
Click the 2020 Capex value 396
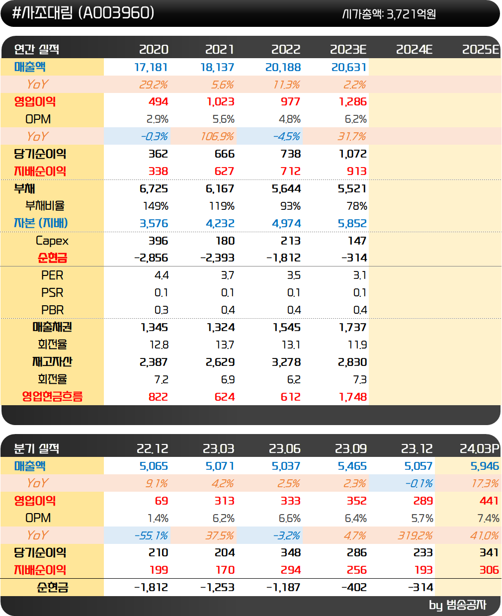point(158,241)
